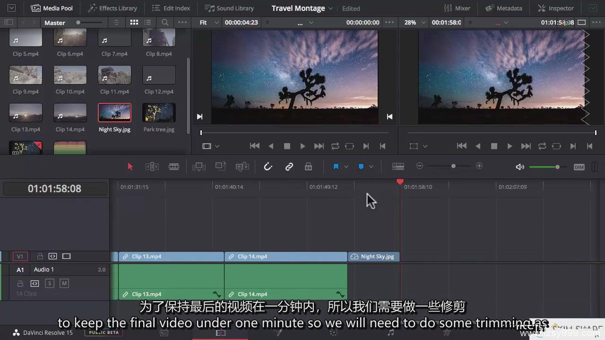Open the source viewer Fit zoom dropdown
This screenshot has height=340, width=605.
(x=208, y=22)
